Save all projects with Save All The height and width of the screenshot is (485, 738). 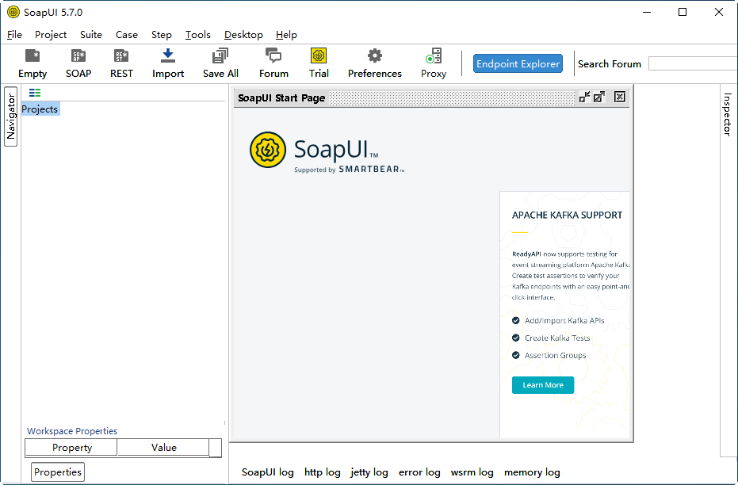pos(220,63)
